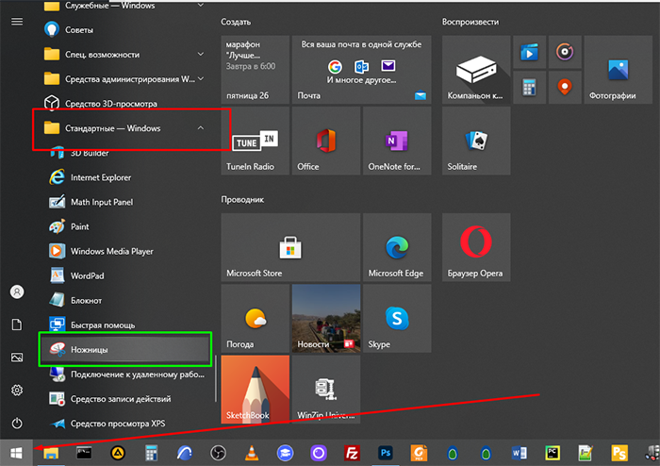Screen dimensions: 660x466
Task: Open the small Calculator tile
Action: click(529, 87)
